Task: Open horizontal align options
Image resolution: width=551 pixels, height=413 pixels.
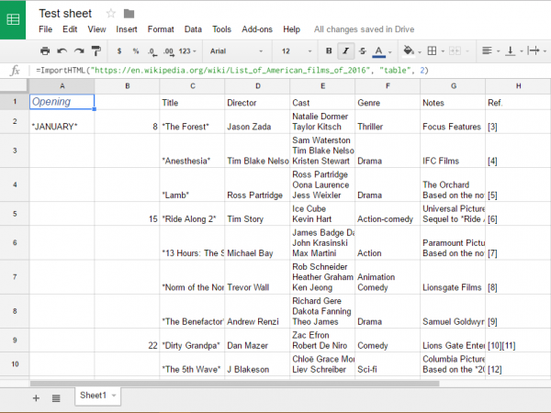Action: click(x=487, y=50)
